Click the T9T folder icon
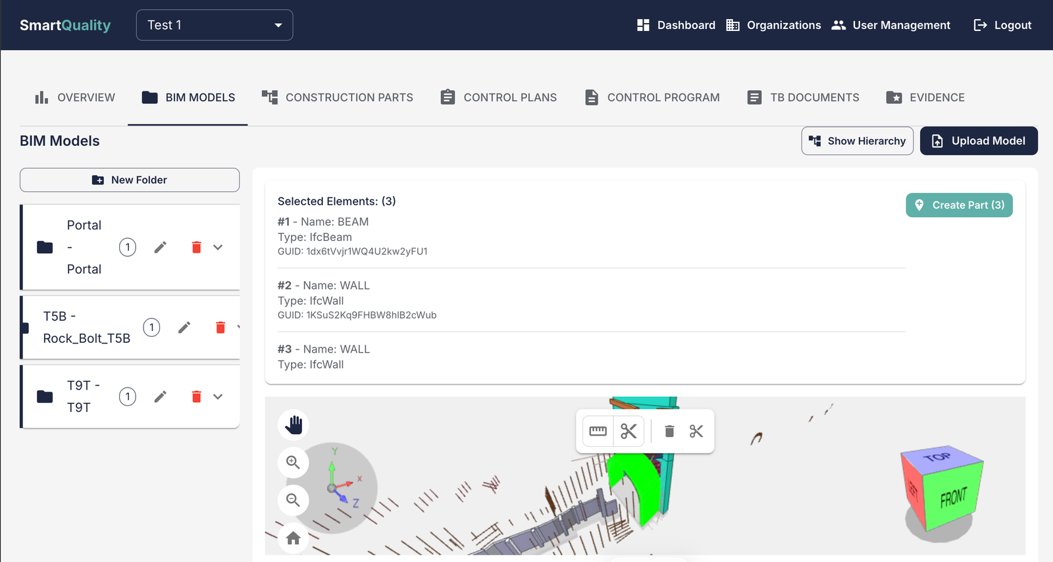The height and width of the screenshot is (562, 1053). pos(45,396)
